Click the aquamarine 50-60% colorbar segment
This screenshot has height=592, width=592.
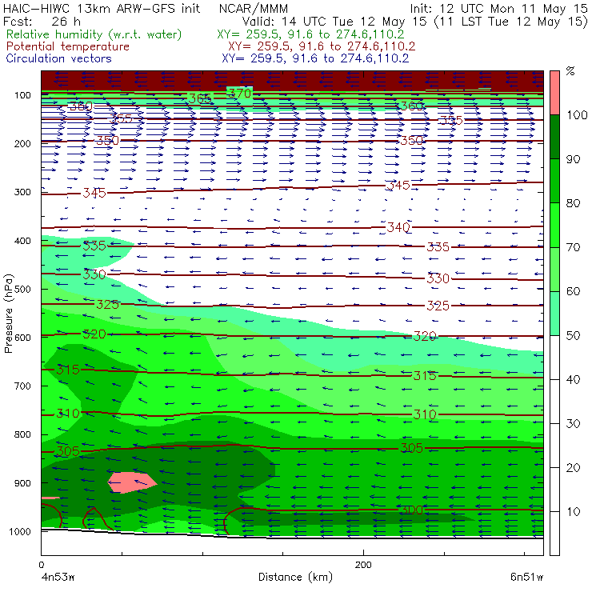tap(554, 314)
